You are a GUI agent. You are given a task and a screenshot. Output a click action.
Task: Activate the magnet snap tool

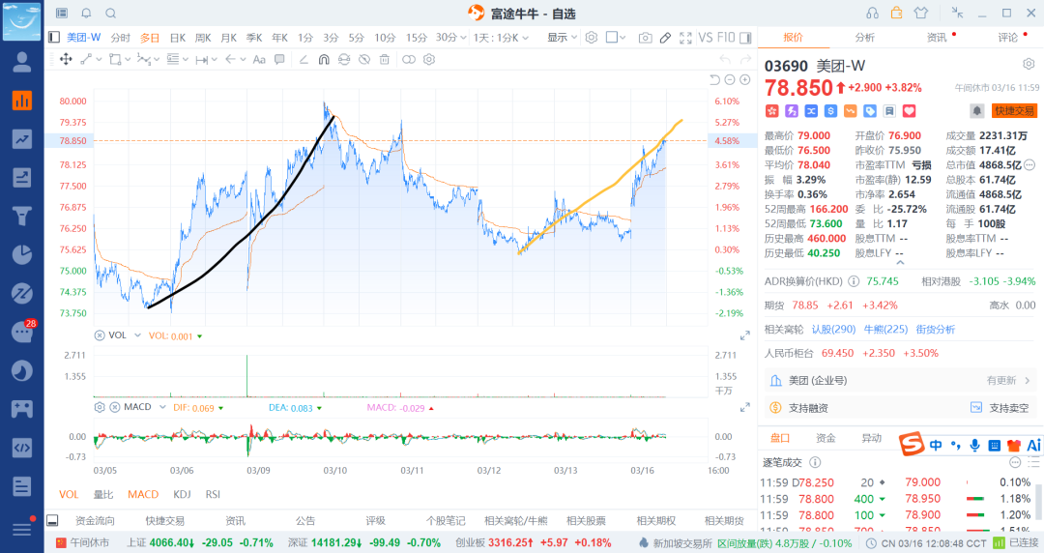click(x=324, y=59)
